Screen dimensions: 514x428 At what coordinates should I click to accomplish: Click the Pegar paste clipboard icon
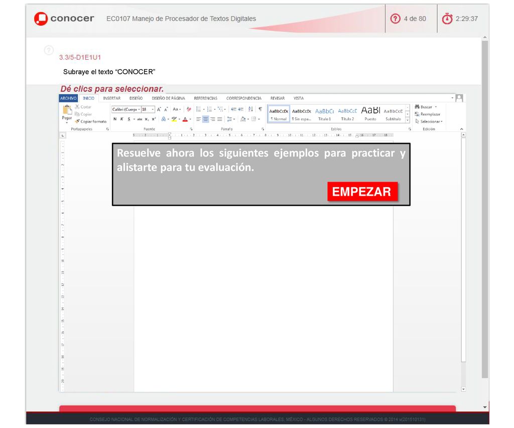(x=67, y=110)
